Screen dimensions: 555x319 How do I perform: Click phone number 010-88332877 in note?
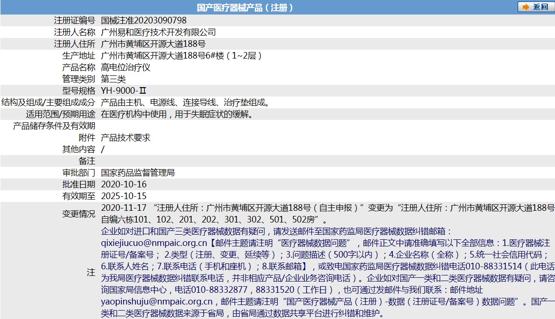(x=219, y=289)
